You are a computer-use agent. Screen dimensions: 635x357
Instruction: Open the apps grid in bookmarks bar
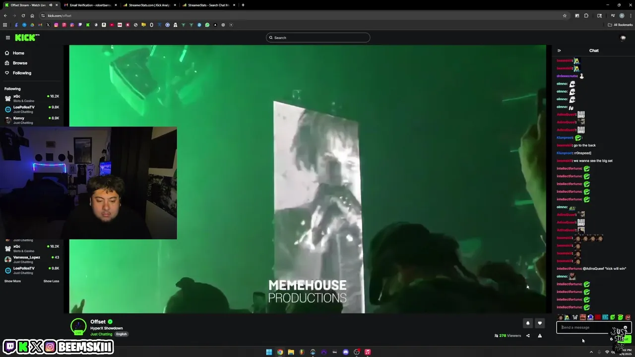[x=5, y=25]
